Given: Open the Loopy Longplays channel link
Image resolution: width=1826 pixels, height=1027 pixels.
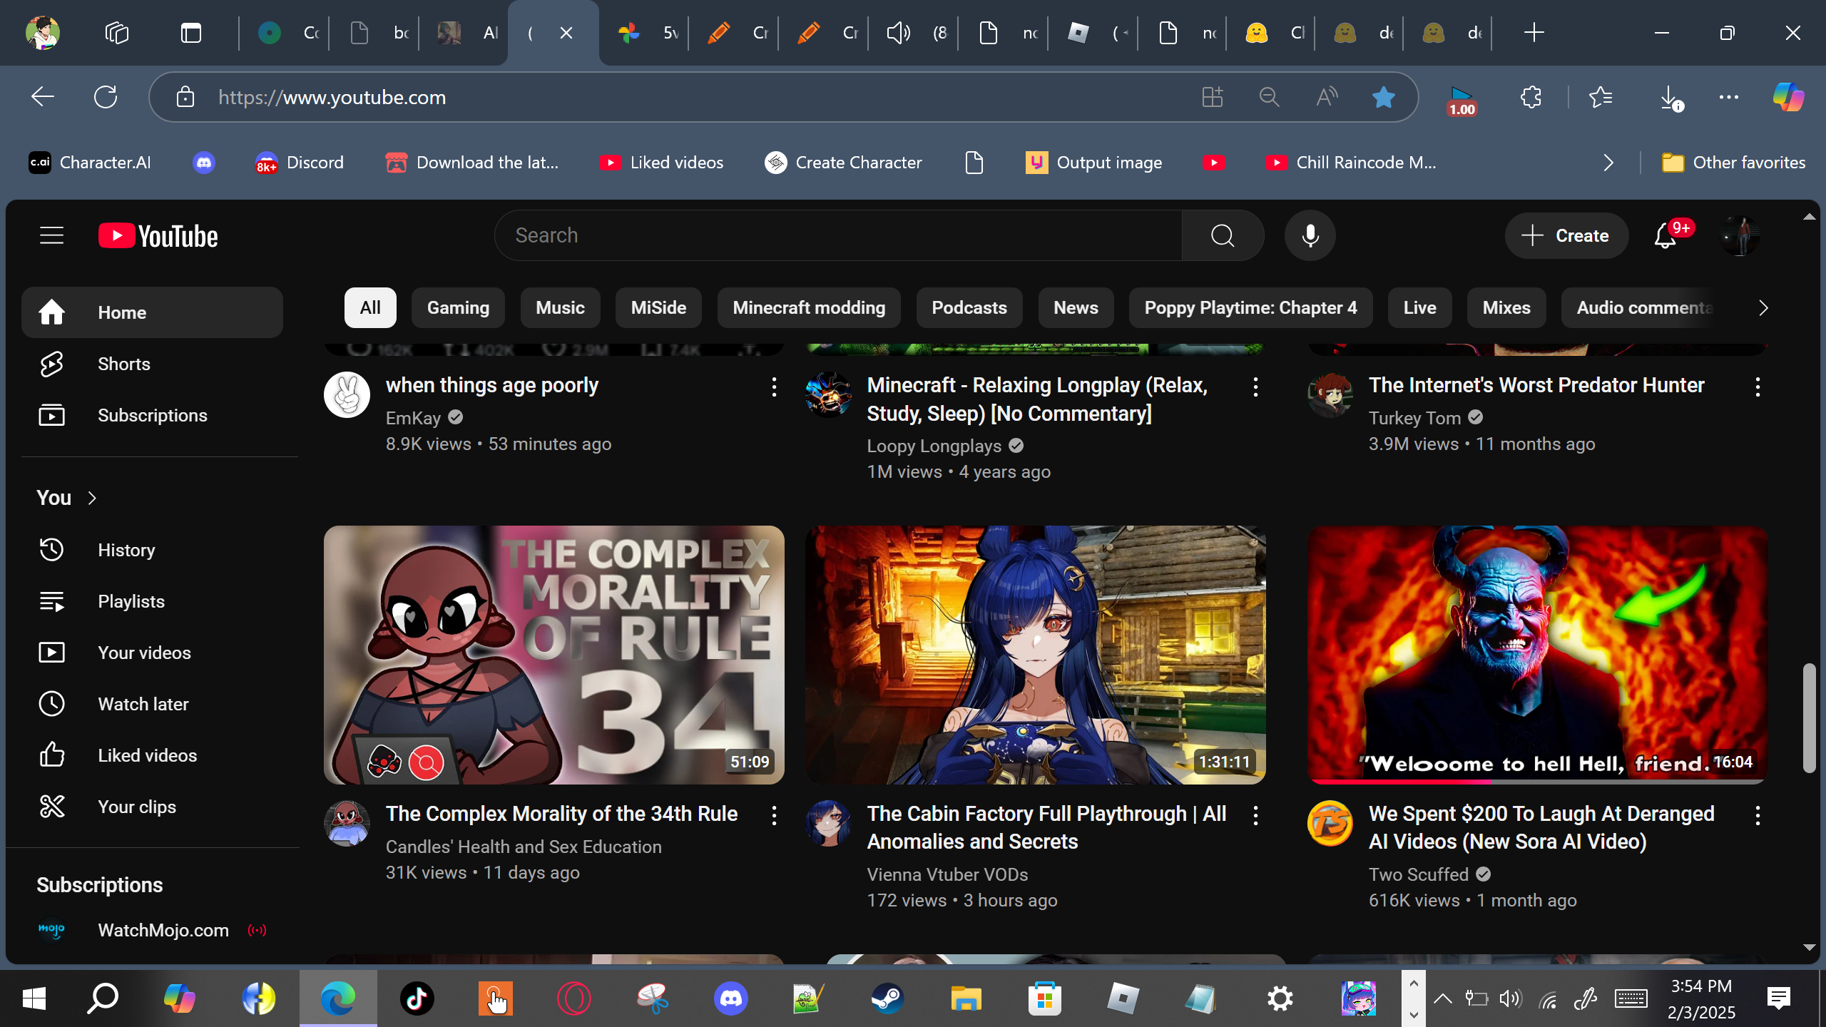Looking at the screenshot, I should [x=934, y=446].
